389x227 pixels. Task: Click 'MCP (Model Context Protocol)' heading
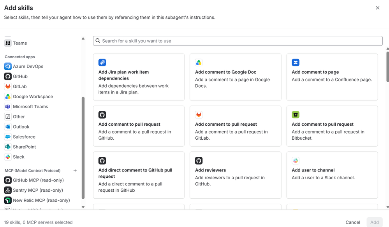32,171
